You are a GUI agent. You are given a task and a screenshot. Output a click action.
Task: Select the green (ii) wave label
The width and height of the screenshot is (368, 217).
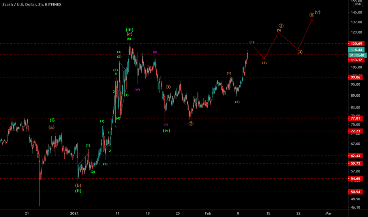[x=78, y=191]
